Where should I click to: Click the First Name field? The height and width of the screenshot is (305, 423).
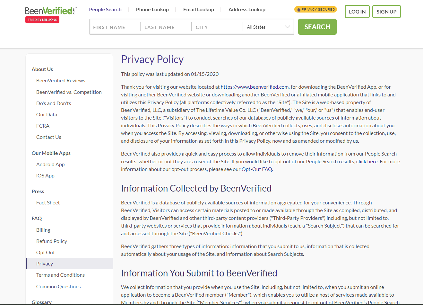pyautogui.click(x=115, y=27)
